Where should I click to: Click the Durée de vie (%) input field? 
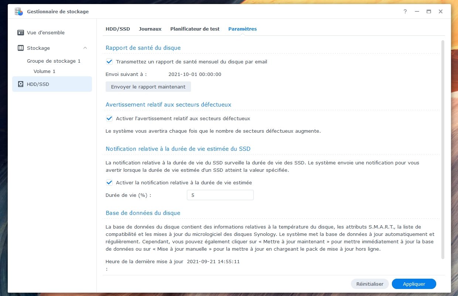220,195
